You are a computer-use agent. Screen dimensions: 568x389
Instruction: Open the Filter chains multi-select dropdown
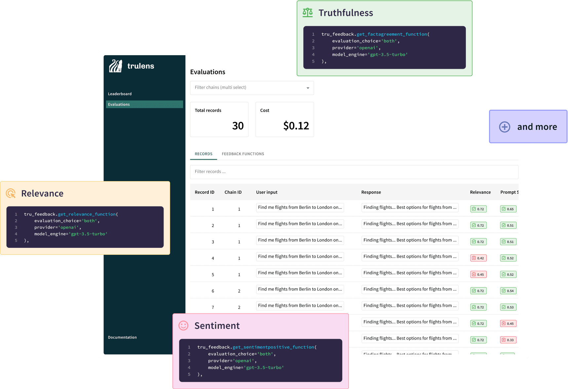coord(248,88)
